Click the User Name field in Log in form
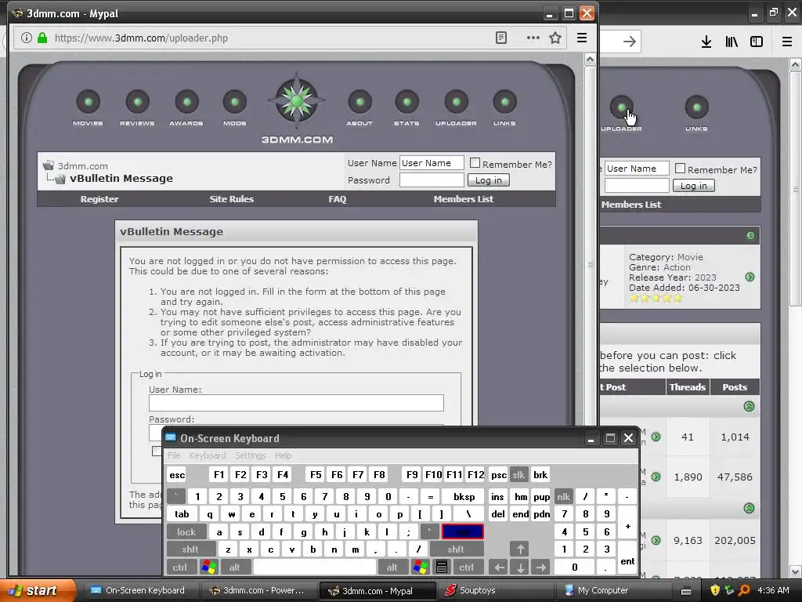This screenshot has height=602, width=802. 296,403
